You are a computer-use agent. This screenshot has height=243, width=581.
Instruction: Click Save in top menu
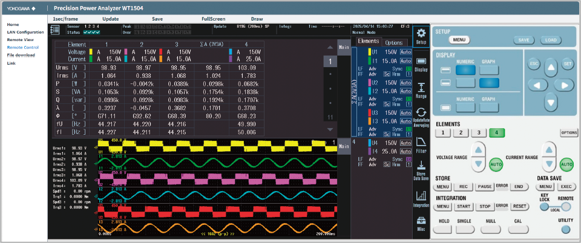tap(157, 19)
